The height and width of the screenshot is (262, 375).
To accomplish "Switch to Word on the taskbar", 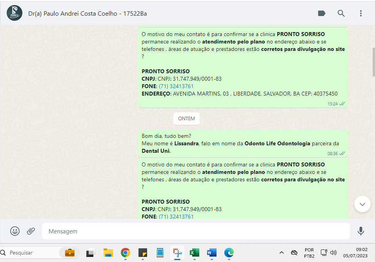I will (x=212, y=253).
